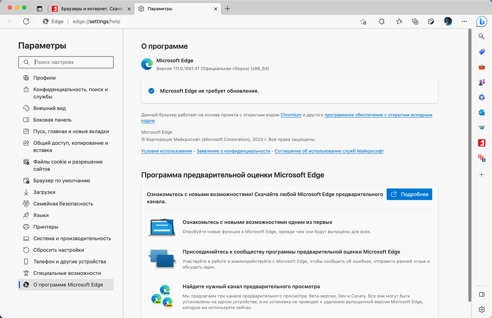Open the Favorites list icon
492x318 pixels.
click(x=399, y=22)
